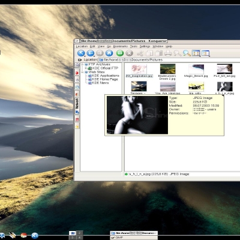The height and width of the screenshot is (240, 240).
Task: Click the Up navigation arrow in toolbar
Action: tap(81, 53)
